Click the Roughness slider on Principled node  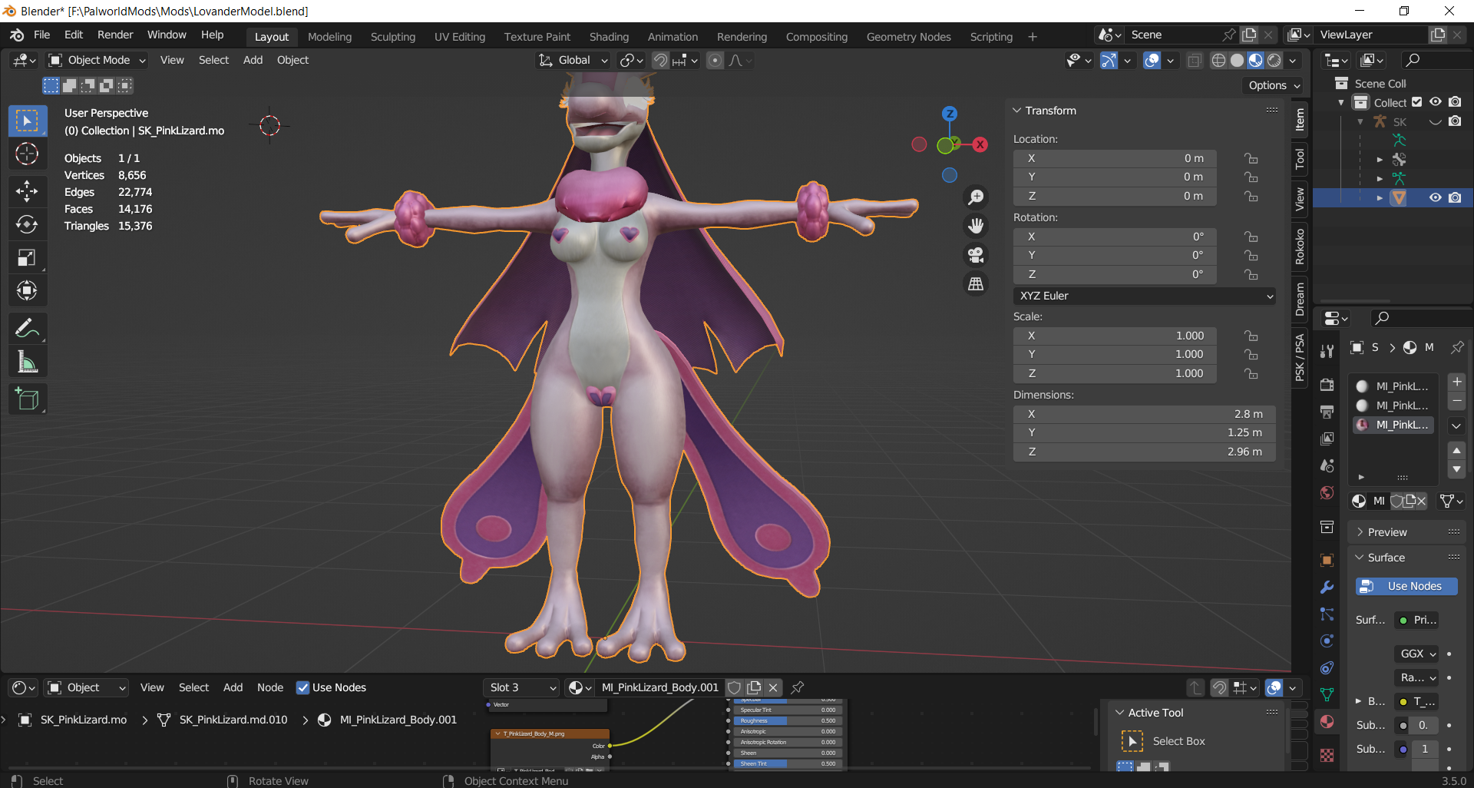tap(787, 720)
